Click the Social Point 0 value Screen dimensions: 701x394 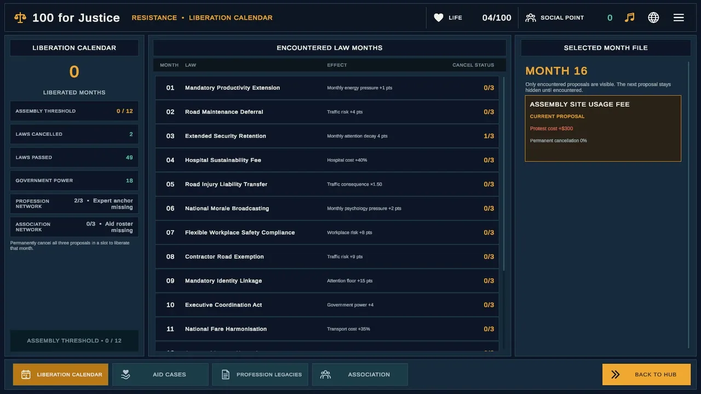tap(610, 18)
